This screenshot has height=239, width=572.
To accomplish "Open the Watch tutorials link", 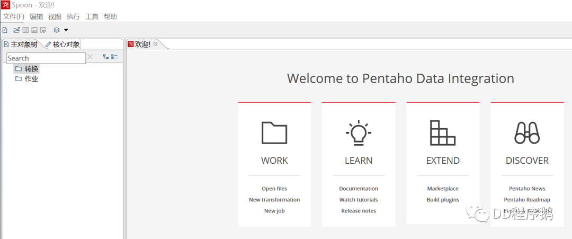I will pos(359,200).
